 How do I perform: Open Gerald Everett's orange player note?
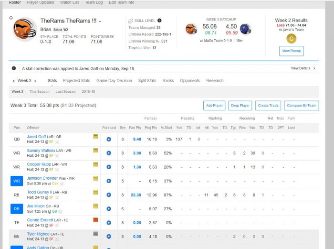click(x=95, y=220)
